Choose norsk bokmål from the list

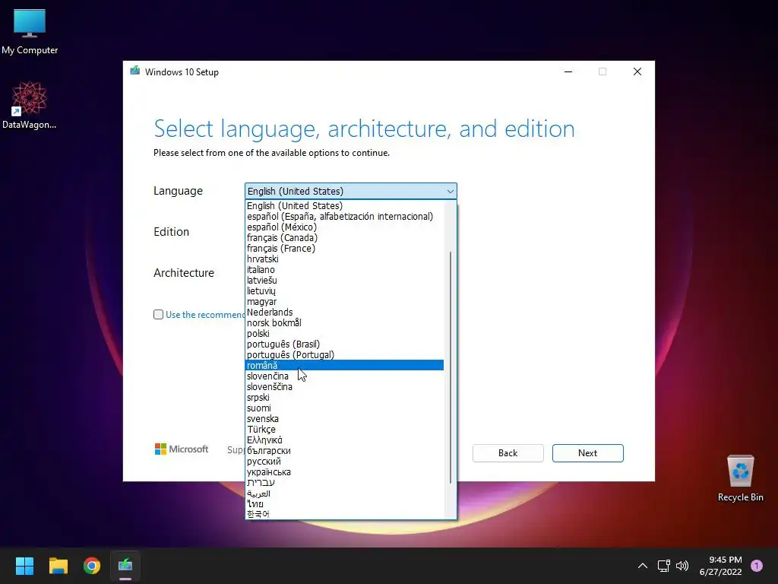pyautogui.click(x=344, y=322)
